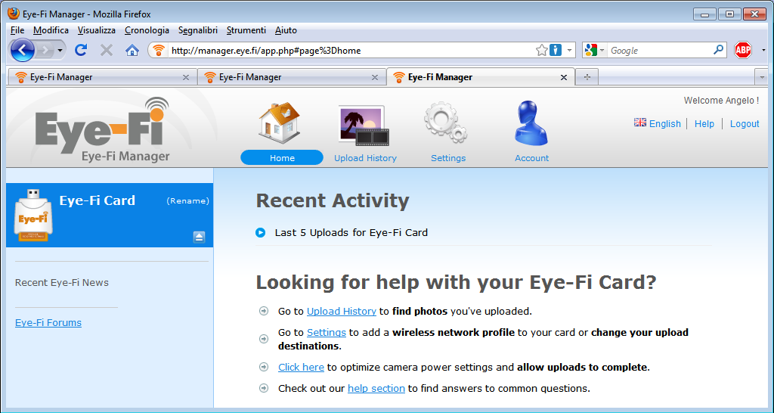Click the Stop loading X icon
The image size is (774, 413).
point(106,50)
